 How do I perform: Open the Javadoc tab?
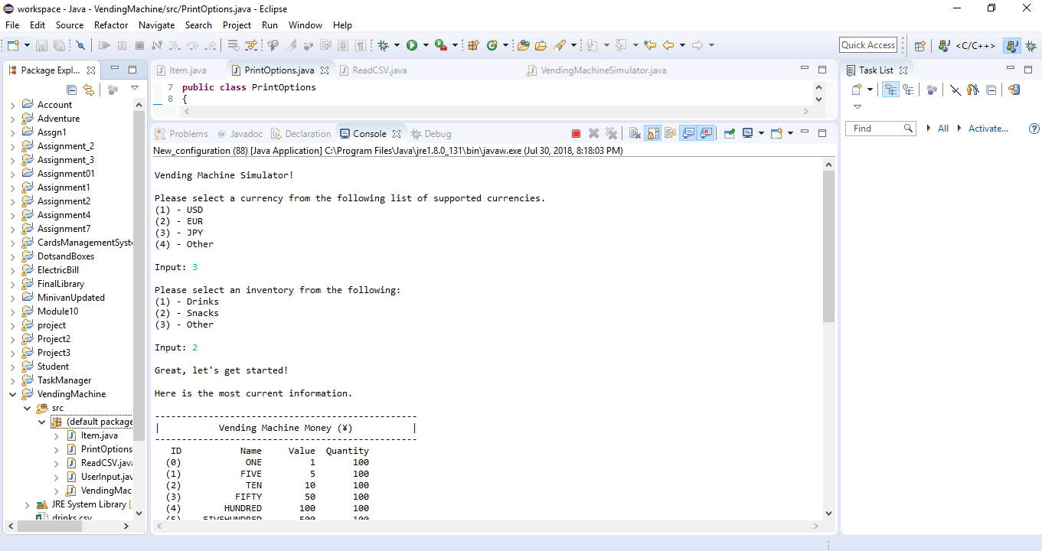coord(240,134)
